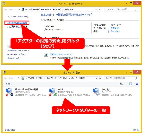Click the change view icon
Screen dimensions: 143x136
(121, 84)
